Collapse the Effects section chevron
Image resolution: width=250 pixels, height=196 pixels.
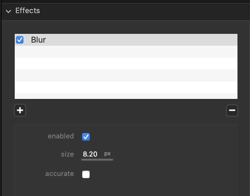(8, 11)
